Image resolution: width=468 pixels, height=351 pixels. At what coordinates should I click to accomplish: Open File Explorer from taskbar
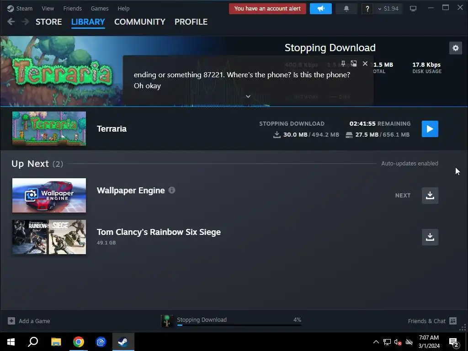pyautogui.click(x=56, y=342)
